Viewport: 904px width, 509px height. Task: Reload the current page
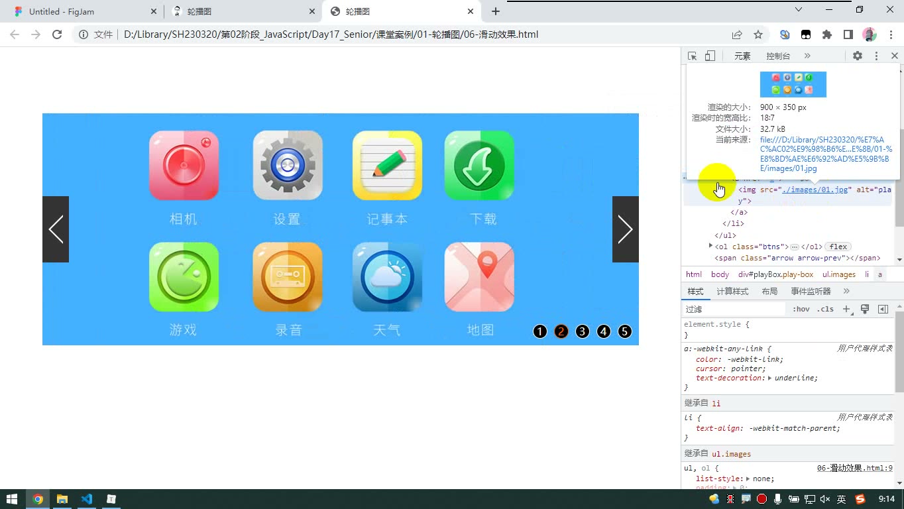pos(57,34)
